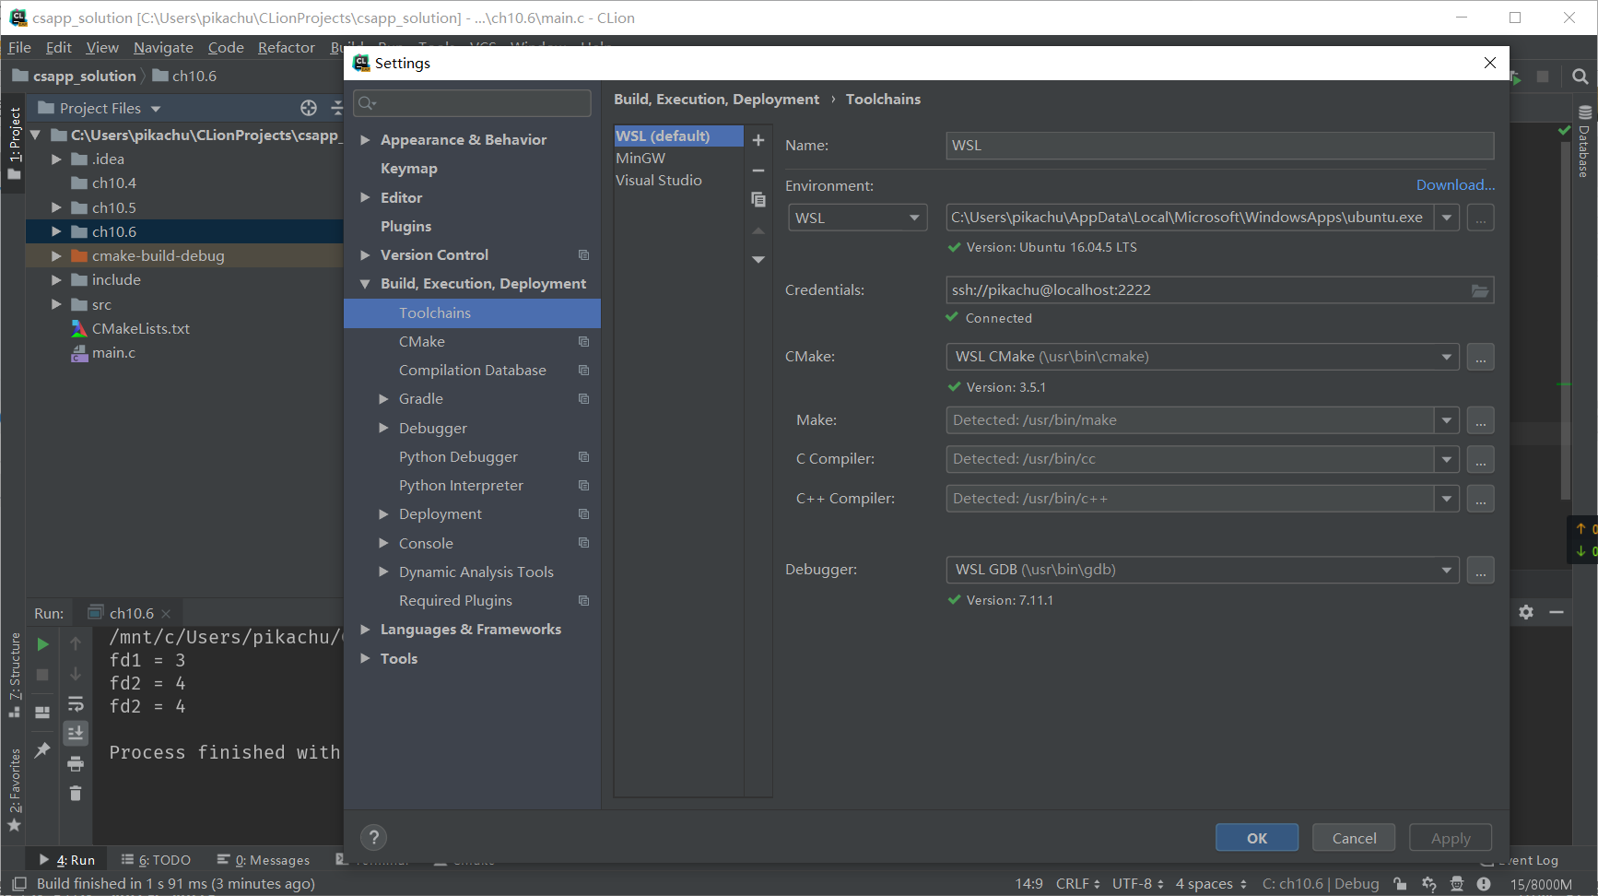This screenshot has width=1598, height=896.
Task: Cancel the Settings dialog
Action: click(x=1354, y=838)
